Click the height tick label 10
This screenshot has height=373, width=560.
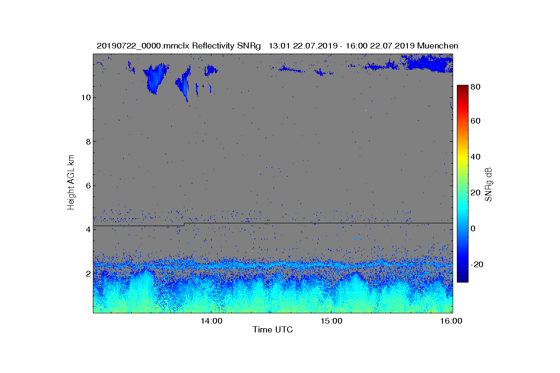85,97
